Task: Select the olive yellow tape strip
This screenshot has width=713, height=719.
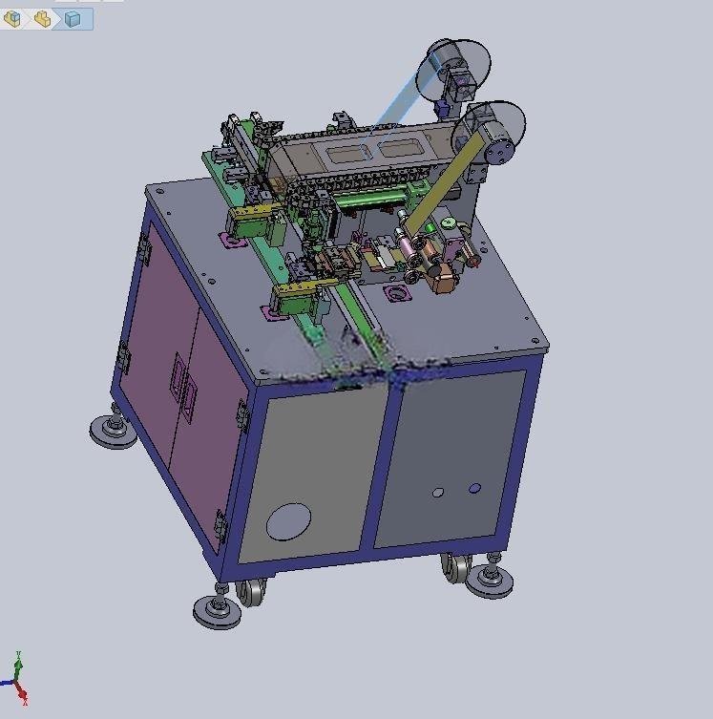Action: (443, 185)
